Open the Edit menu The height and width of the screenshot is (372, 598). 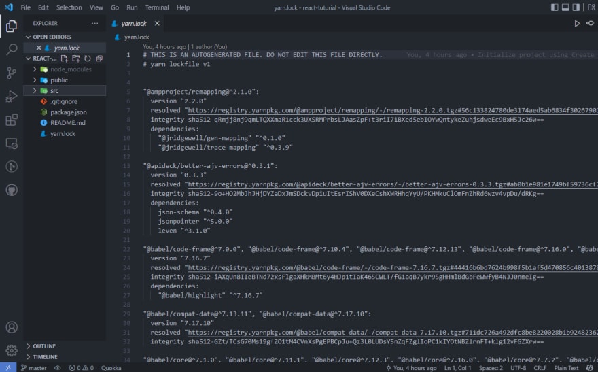[x=43, y=7]
